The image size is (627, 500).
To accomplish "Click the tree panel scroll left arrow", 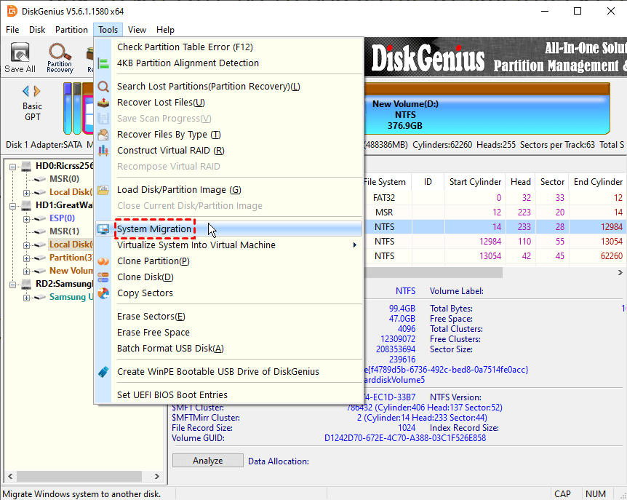I will click(x=10, y=477).
